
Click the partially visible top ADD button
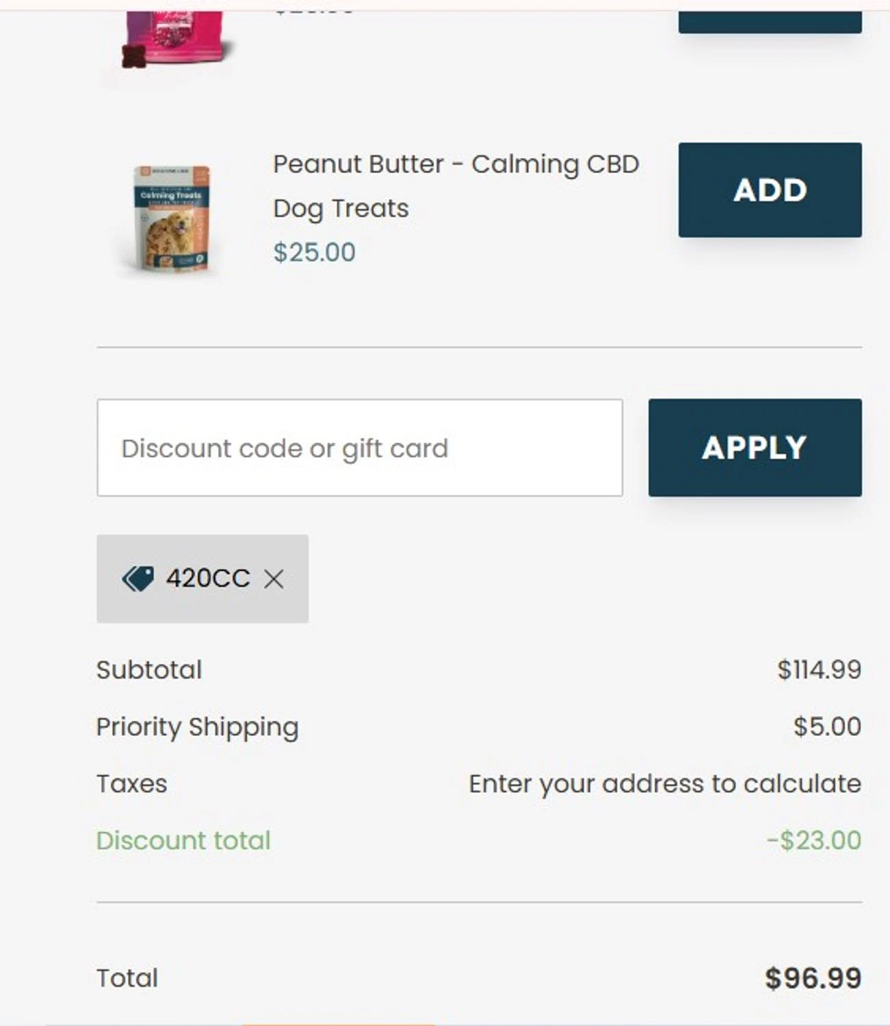[770, 22]
